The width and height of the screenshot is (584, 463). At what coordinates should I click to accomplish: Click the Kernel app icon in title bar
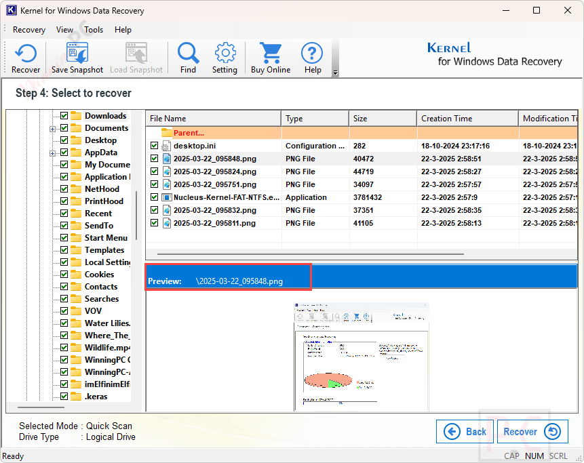click(x=12, y=10)
